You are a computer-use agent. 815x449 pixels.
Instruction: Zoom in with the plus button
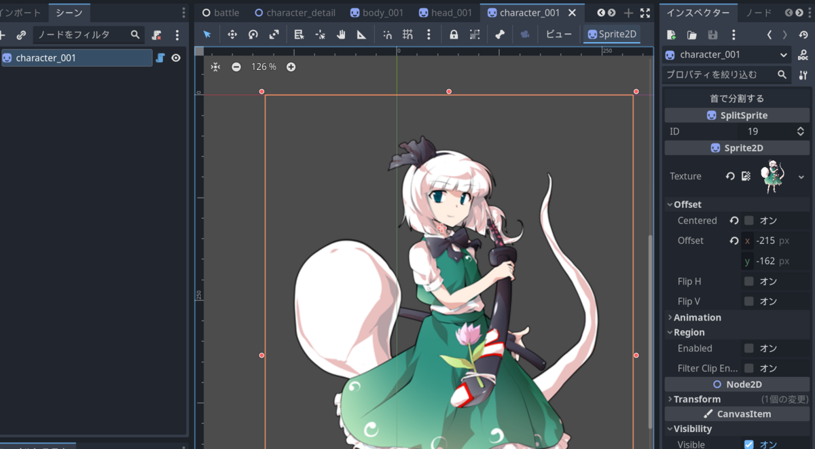[x=291, y=67]
